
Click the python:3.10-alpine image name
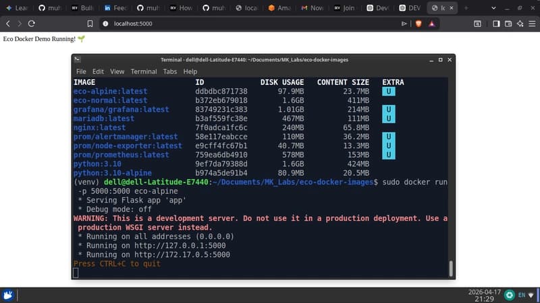point(113,173)
